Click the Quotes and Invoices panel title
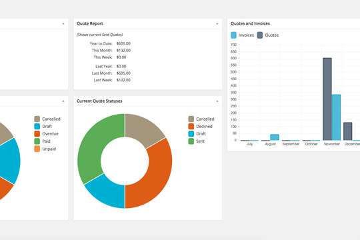This screenshot has height=240, width=360. click(250, 23)
